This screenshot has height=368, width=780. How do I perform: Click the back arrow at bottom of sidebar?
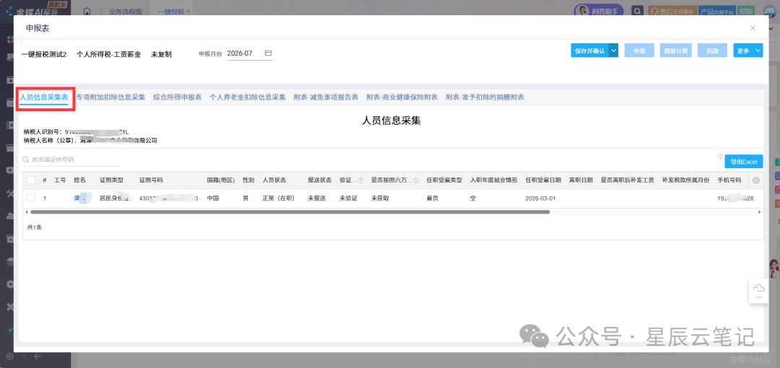click(38, 356)
